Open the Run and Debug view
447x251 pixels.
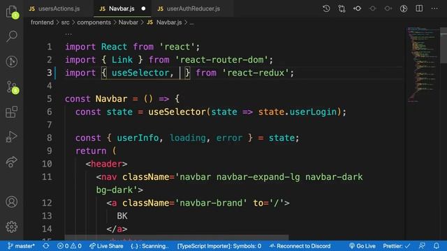(12, 137)
